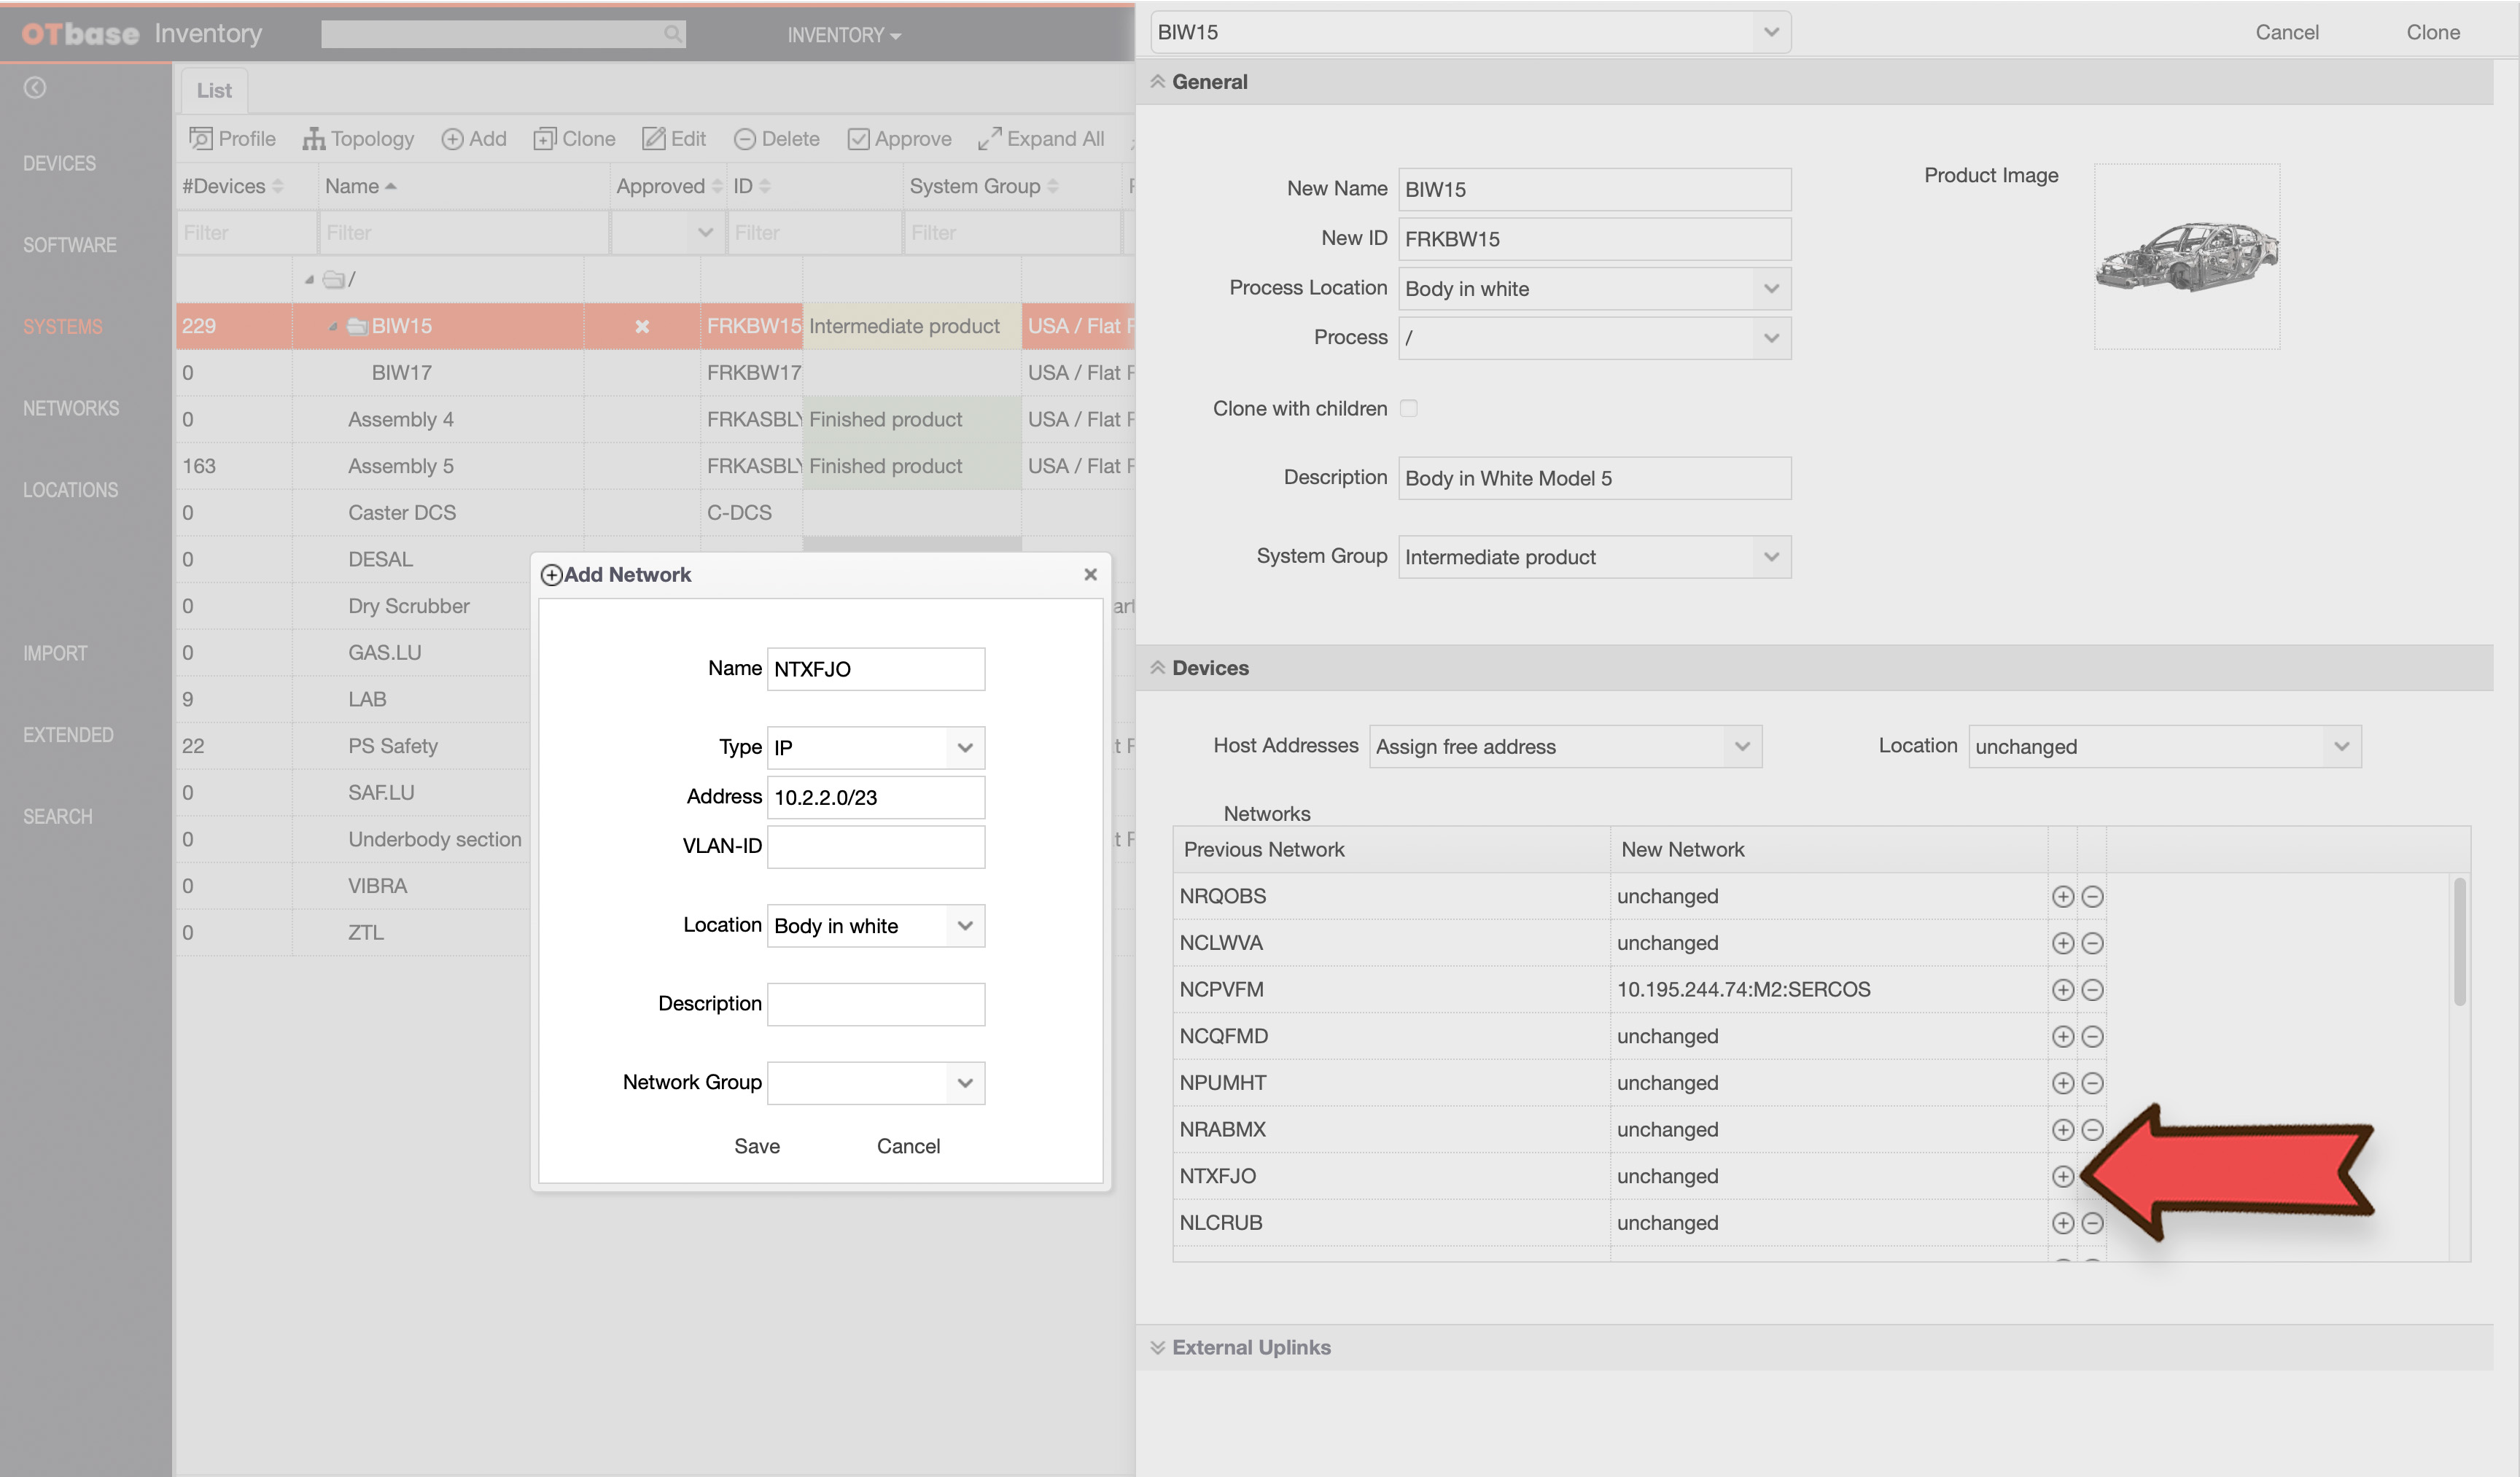Go to SEARCH in the sidebar
The height and width of the screenshot is (1477, 2520).
click(58, 816)
